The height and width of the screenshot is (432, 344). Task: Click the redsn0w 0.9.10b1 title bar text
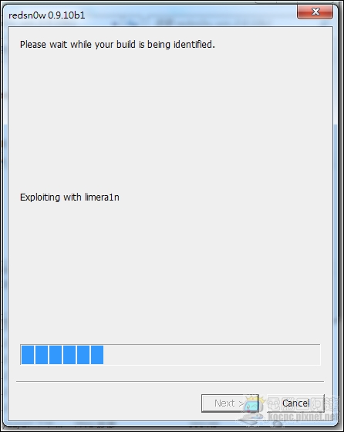point(47,15)
